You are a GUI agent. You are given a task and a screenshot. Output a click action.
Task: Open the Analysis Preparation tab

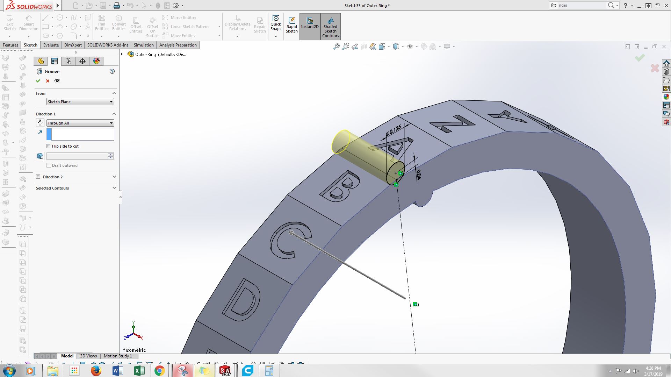pyautogui.click(x=178, y=45)
